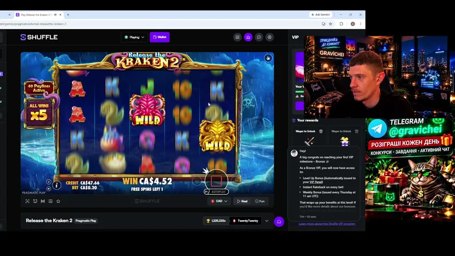The width and height of the screenshot is (455, 256).
Task: Open 'Learn more about the Shuffle VIP program' link
Action: pyautogui.click(x=327, y=224)
